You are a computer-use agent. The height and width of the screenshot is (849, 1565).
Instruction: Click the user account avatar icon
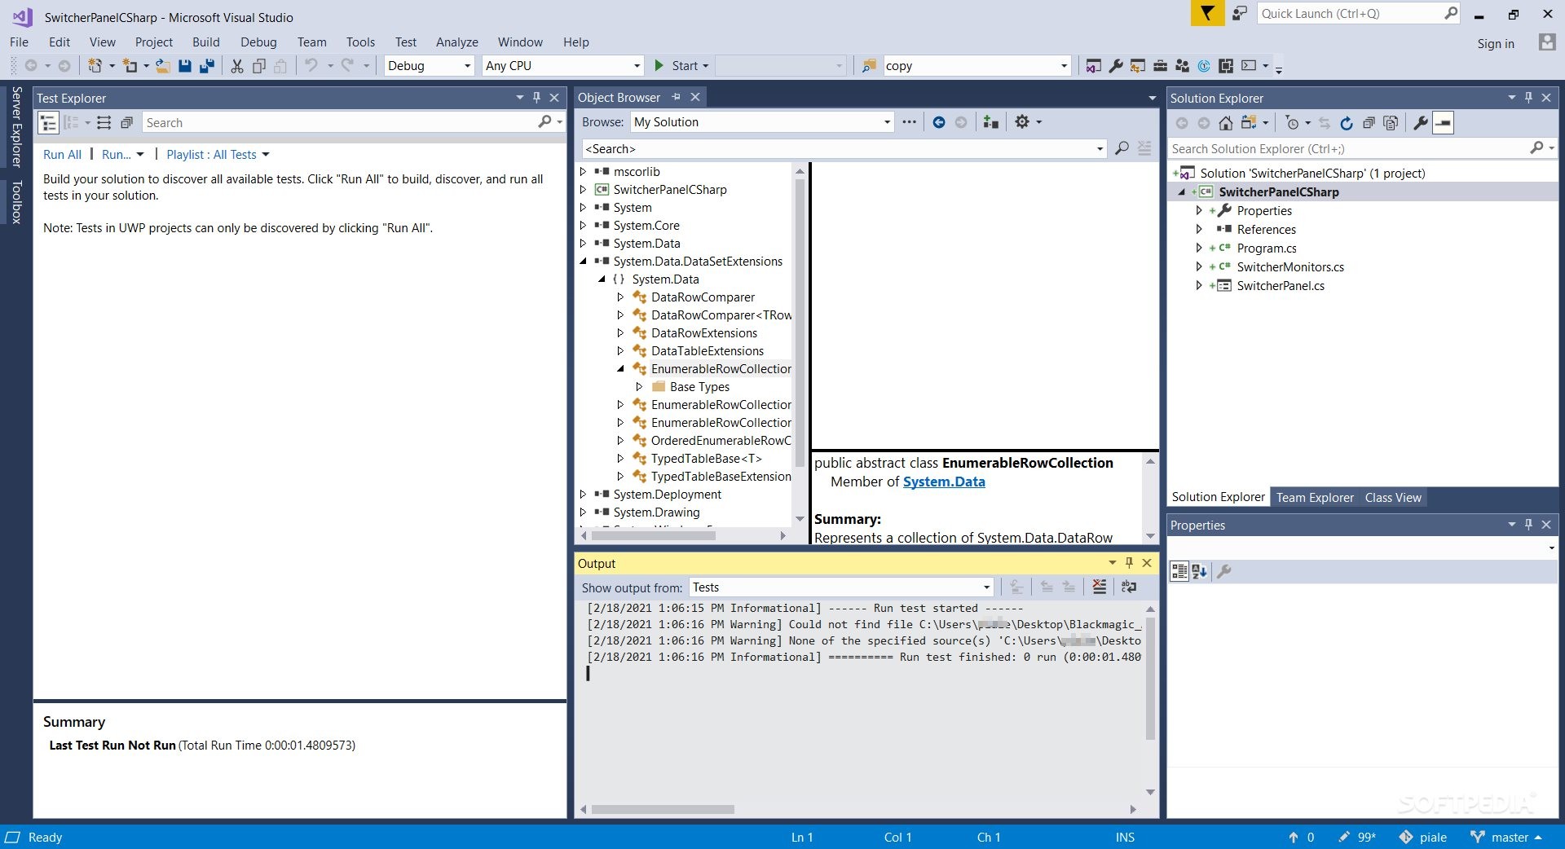point(1546,42)
